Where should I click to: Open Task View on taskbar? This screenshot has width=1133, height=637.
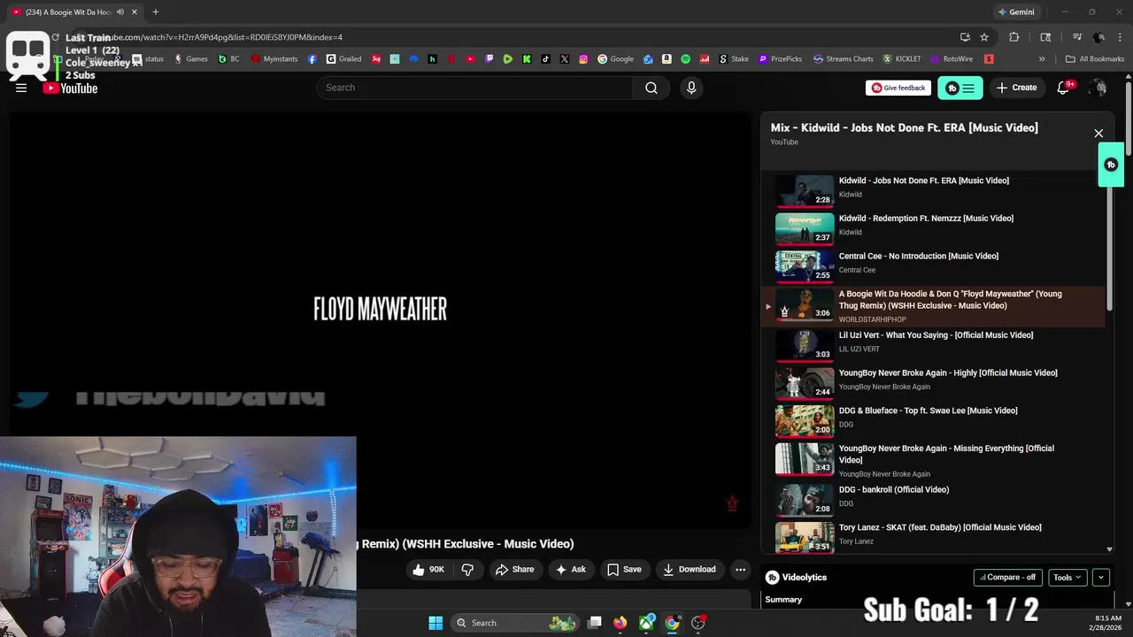[x=595, y=623]
